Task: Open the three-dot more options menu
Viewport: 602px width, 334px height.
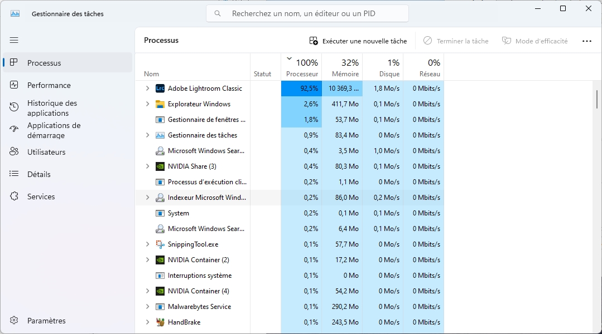Action: 586,41
